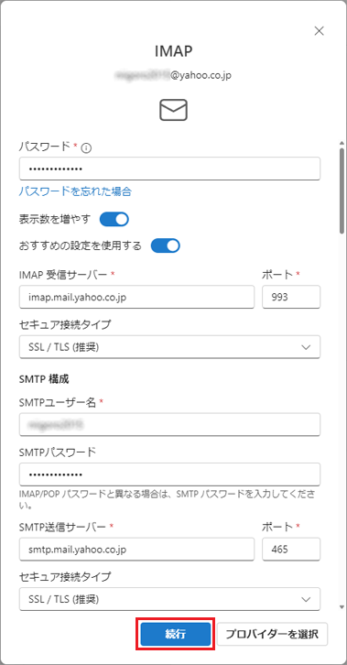Click the password info icon
This screenshot has width=347, height=665.
tap(87, 148)
